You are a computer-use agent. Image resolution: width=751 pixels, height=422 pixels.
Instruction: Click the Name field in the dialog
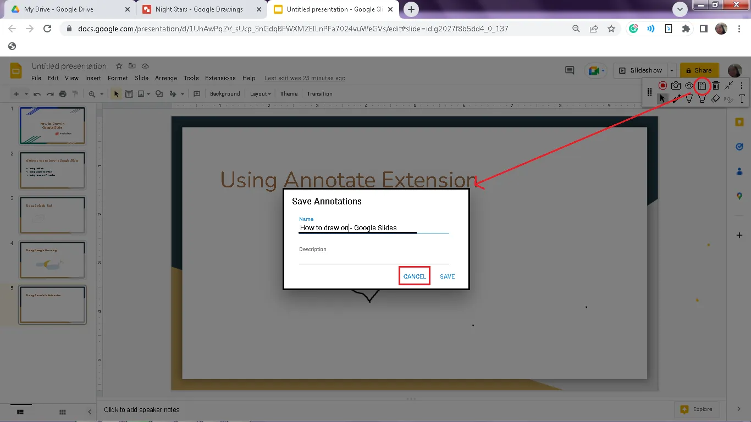374,228
